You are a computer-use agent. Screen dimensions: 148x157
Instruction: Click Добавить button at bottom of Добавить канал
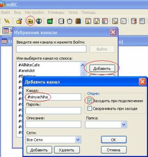coord(39,150)
